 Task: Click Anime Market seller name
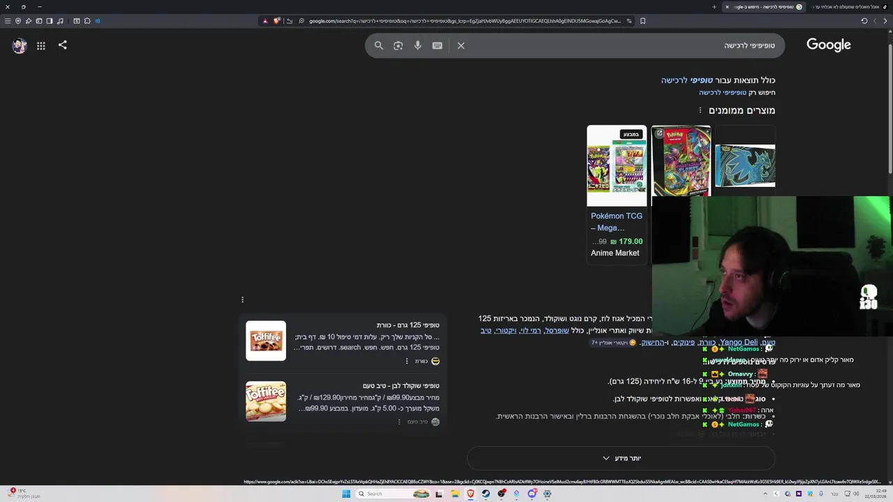coord(615,253)
